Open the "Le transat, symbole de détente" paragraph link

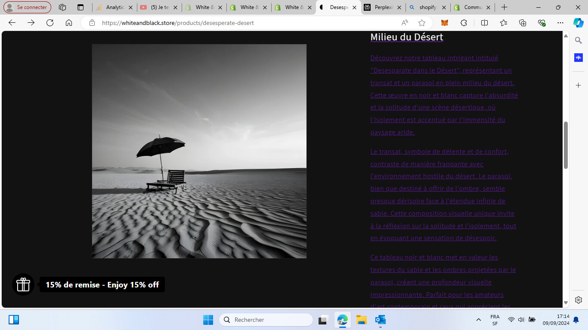point(443,195)
